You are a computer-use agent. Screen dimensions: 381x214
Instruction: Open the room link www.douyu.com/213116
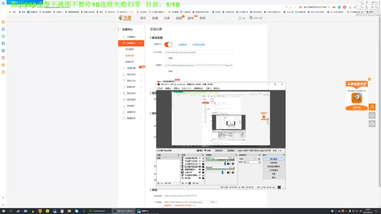pyautogui.click(x=180, y=196)
